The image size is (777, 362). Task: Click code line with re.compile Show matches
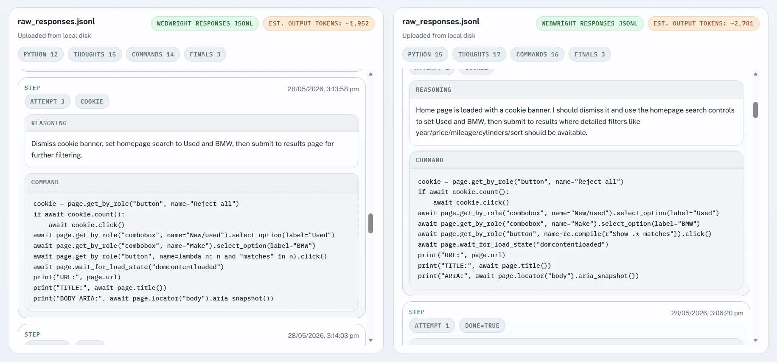(564, 234)
